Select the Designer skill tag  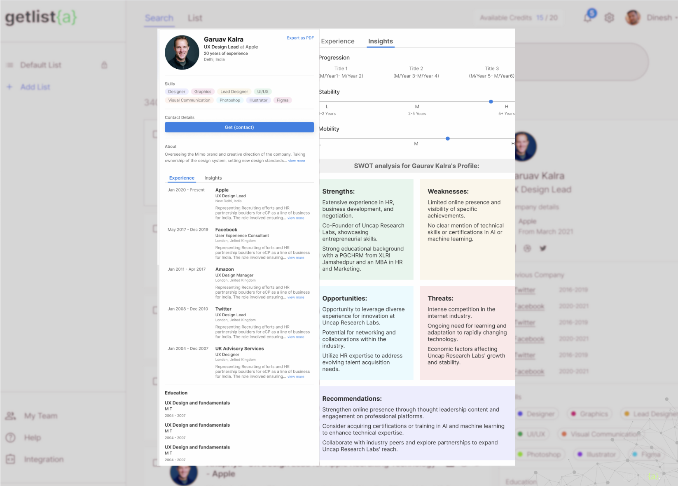point(177,92)
